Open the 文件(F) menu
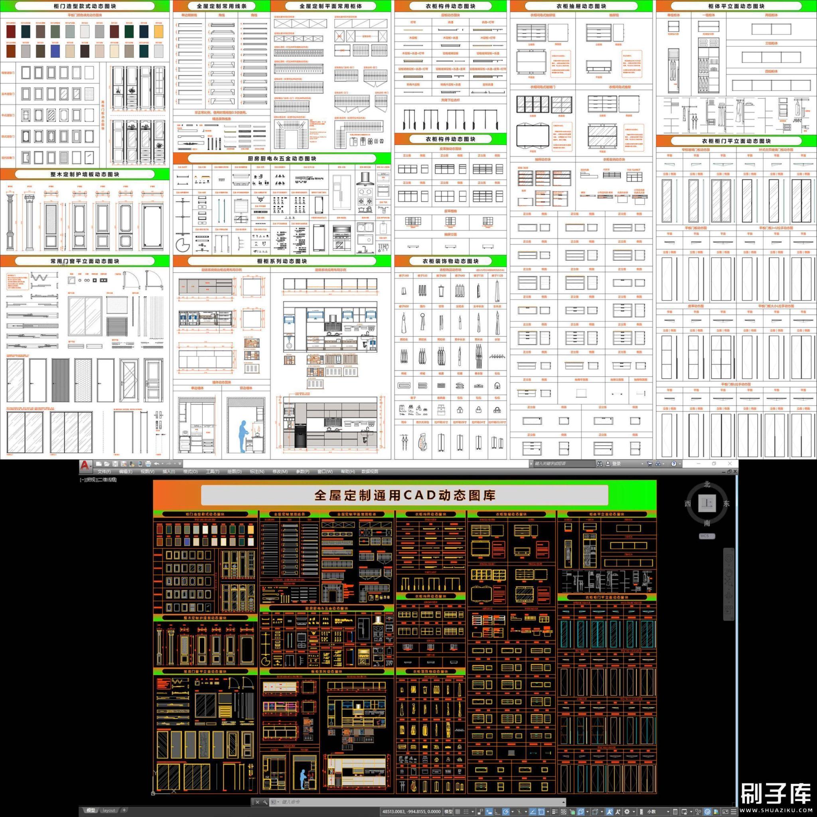The width and height of the screenshot is (817, 817). [105, 472]
